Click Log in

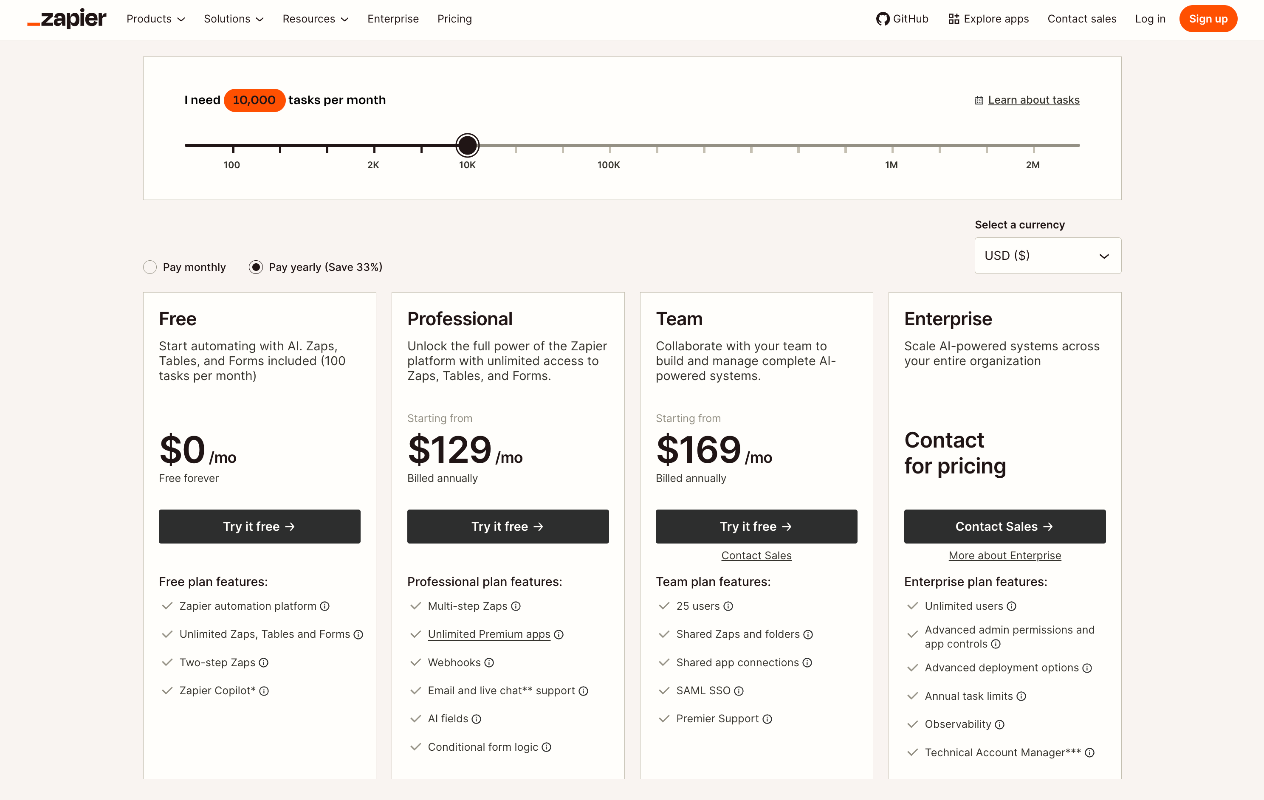(1150, 19)
